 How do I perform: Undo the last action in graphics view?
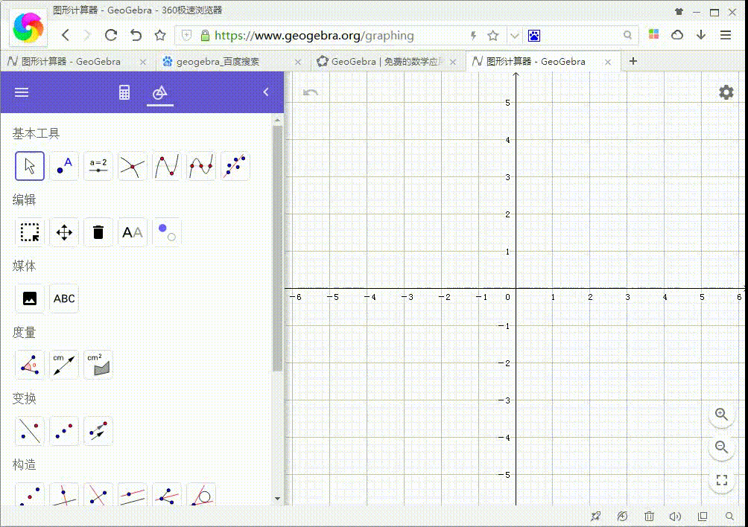coord(311,92)
